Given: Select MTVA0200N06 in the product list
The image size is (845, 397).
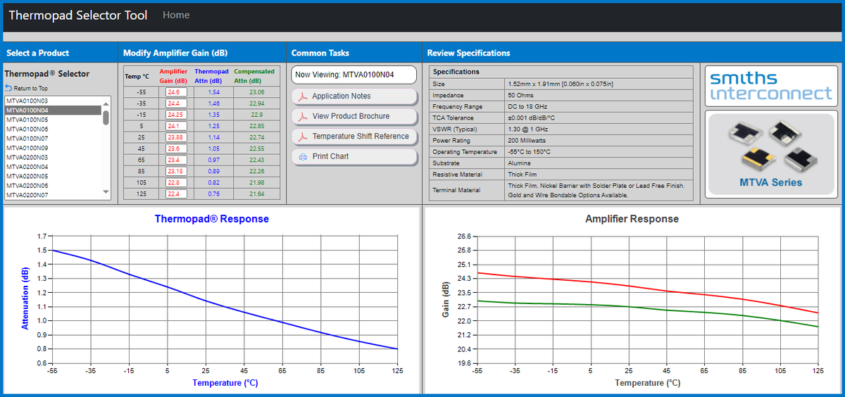Looking at the screenshot, I should [x=53, y=185].
